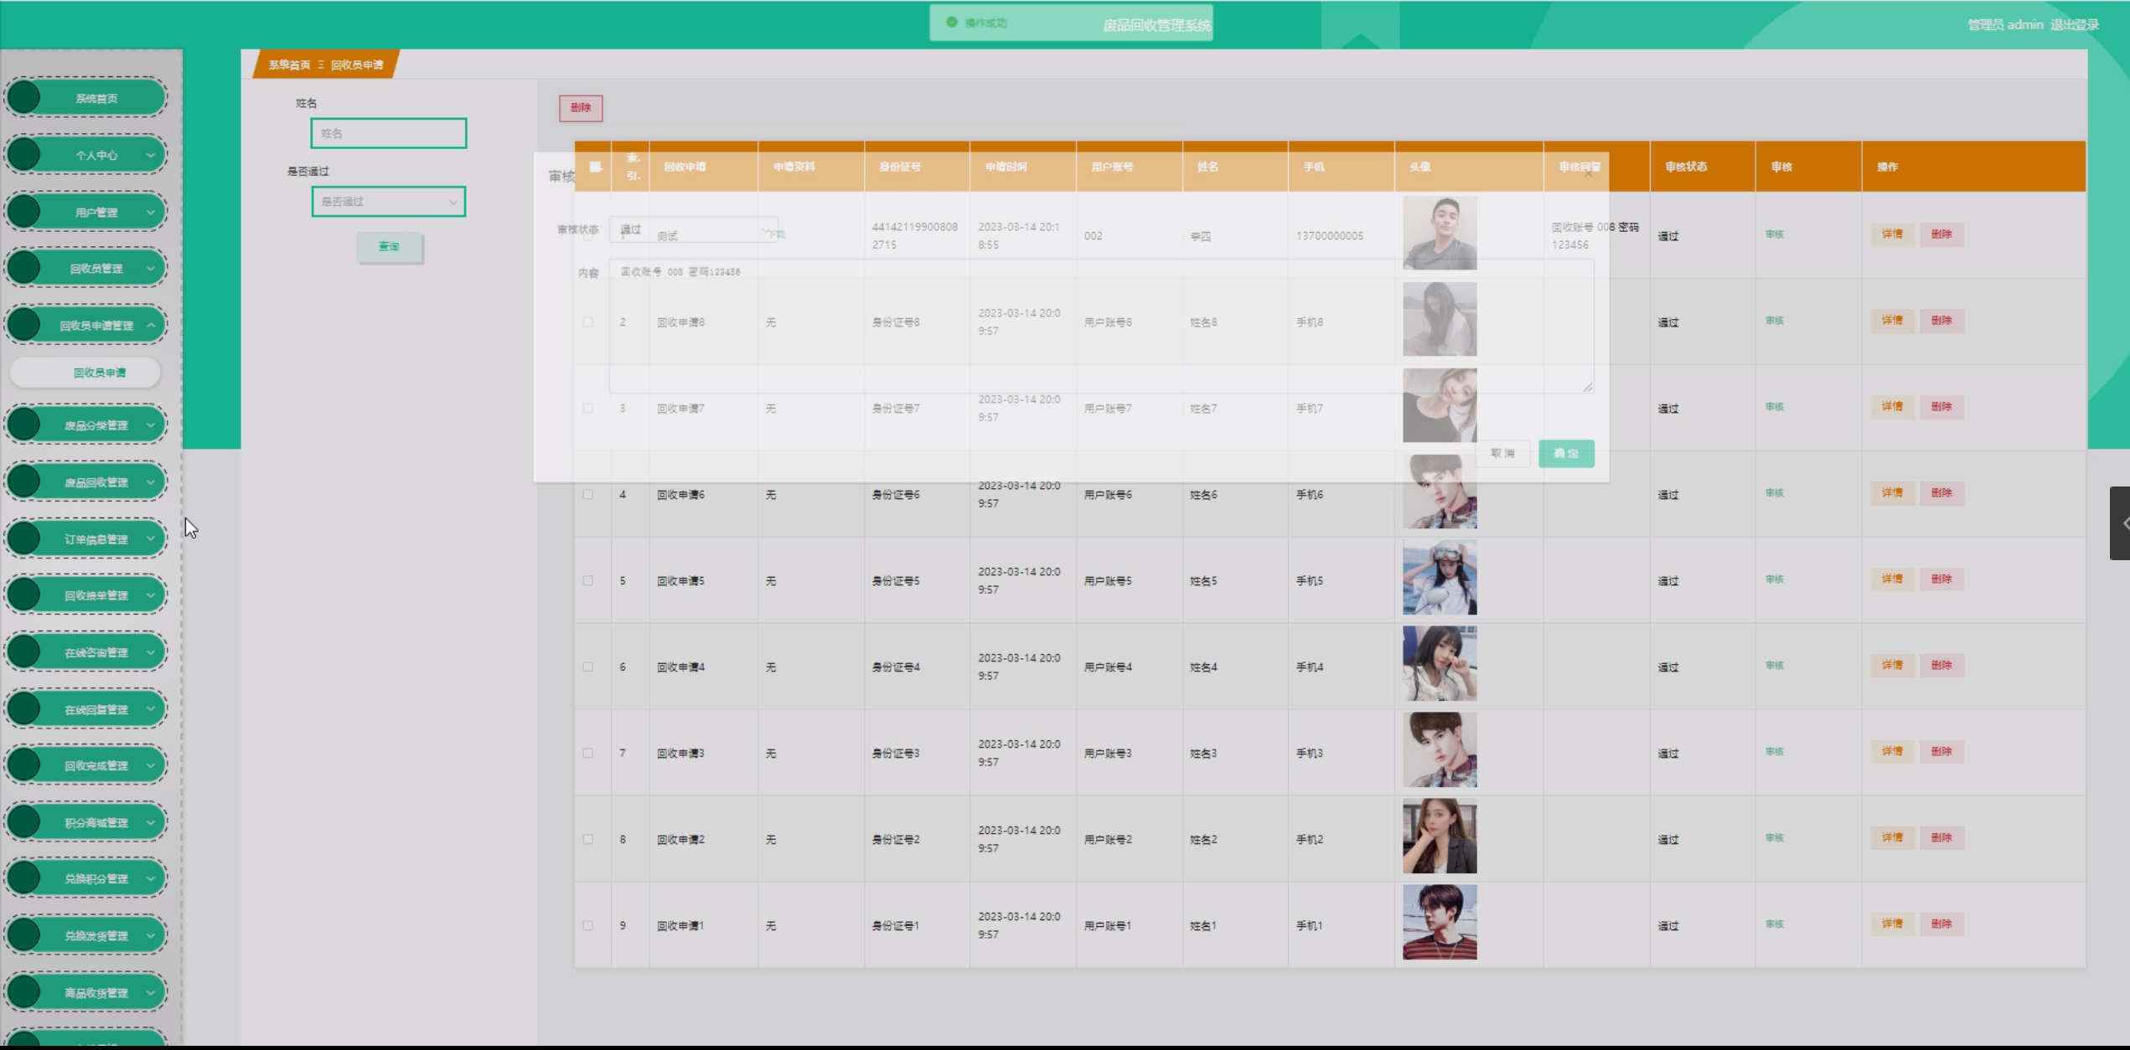This screenshot has height=1050, width=2130.
Task: Tick the checkbox for row 回收申请4
Action: [588, 667]
